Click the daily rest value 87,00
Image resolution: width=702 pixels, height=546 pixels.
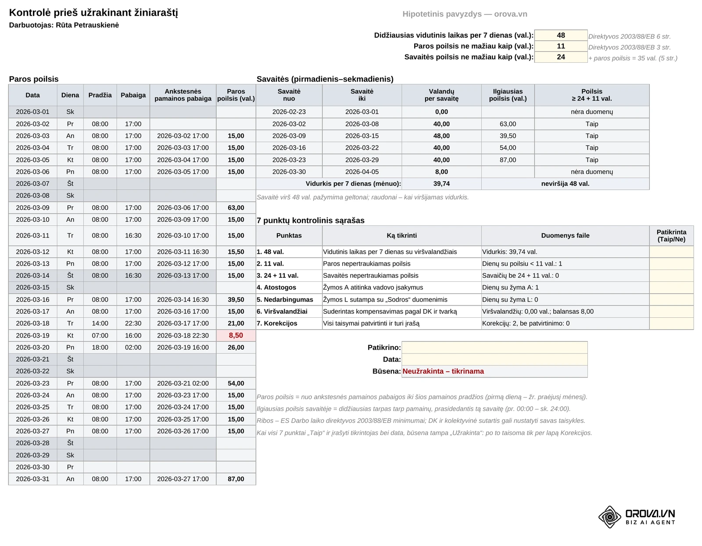[x=236, y=479]
